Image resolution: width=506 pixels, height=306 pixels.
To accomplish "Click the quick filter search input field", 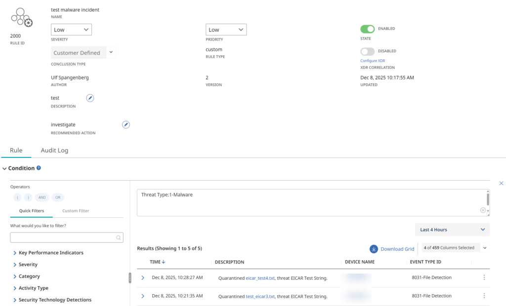I will (x=63, y=238).
